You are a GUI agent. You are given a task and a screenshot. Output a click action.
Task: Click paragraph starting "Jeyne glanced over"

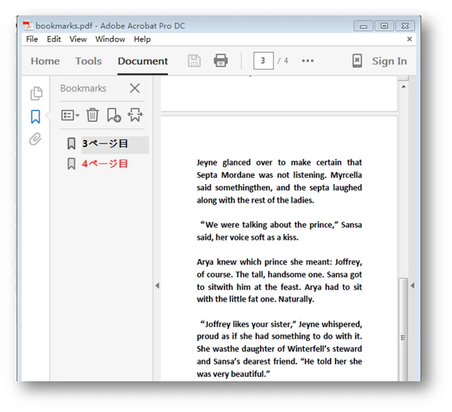click(279, 181)
